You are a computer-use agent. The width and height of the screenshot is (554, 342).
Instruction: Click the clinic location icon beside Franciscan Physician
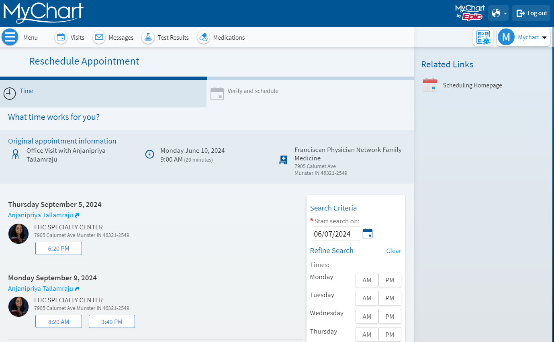point(283,160)
